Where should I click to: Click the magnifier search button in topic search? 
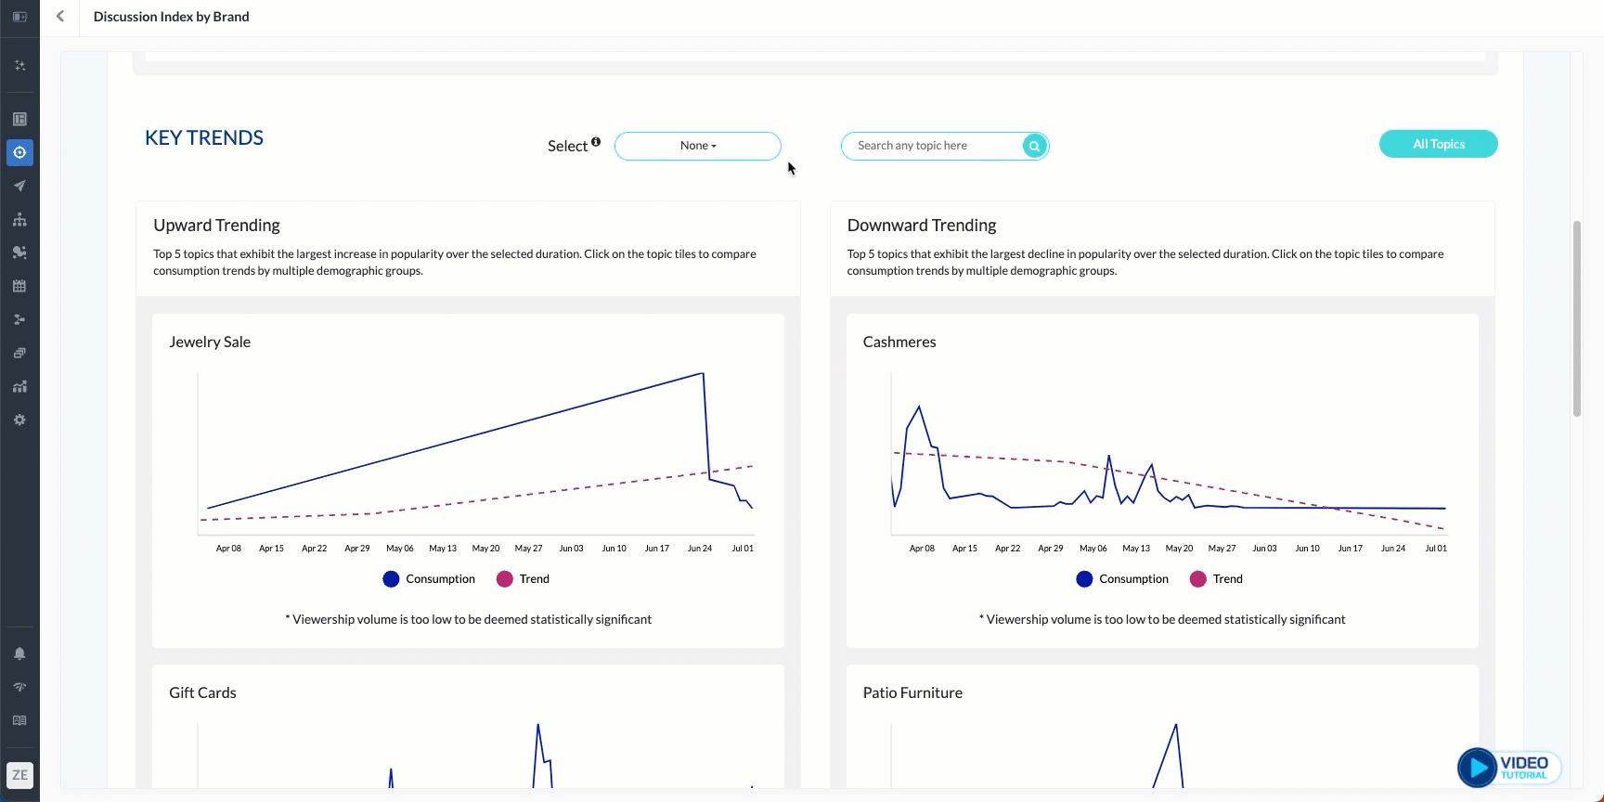(1034, 146)
